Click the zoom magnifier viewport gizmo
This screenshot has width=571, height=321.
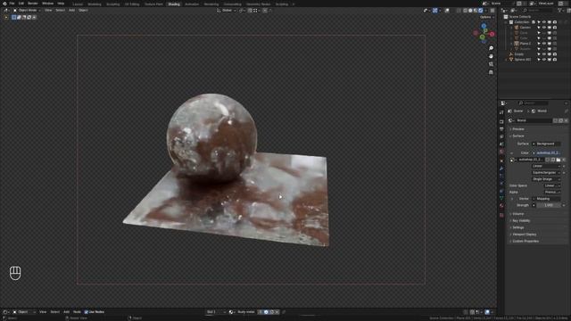[x=491, y=48]
